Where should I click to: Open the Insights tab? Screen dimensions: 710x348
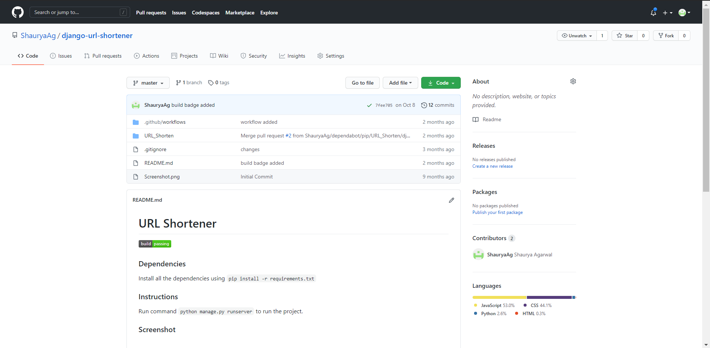coord(292,56)
